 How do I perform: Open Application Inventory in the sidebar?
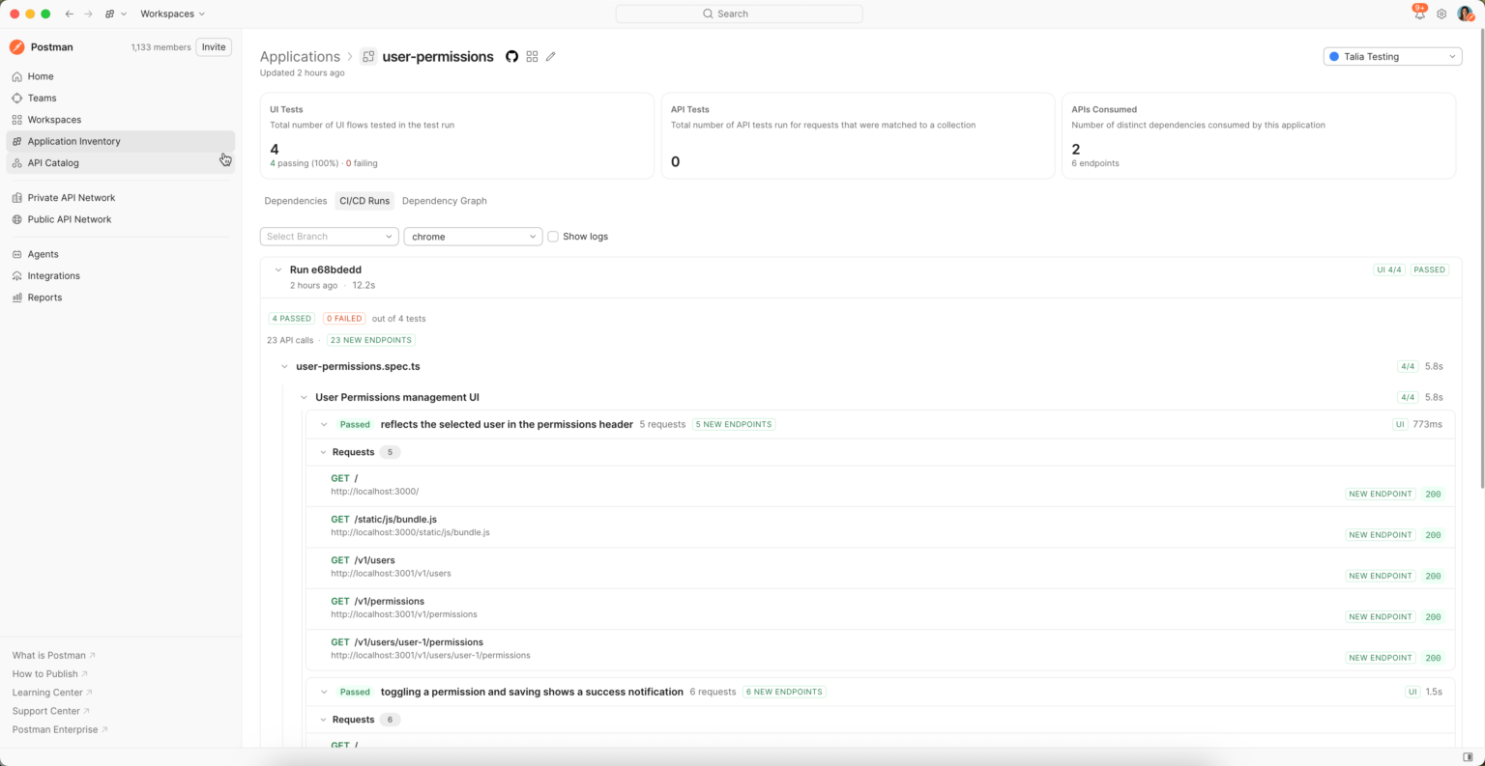click(121, 141)
